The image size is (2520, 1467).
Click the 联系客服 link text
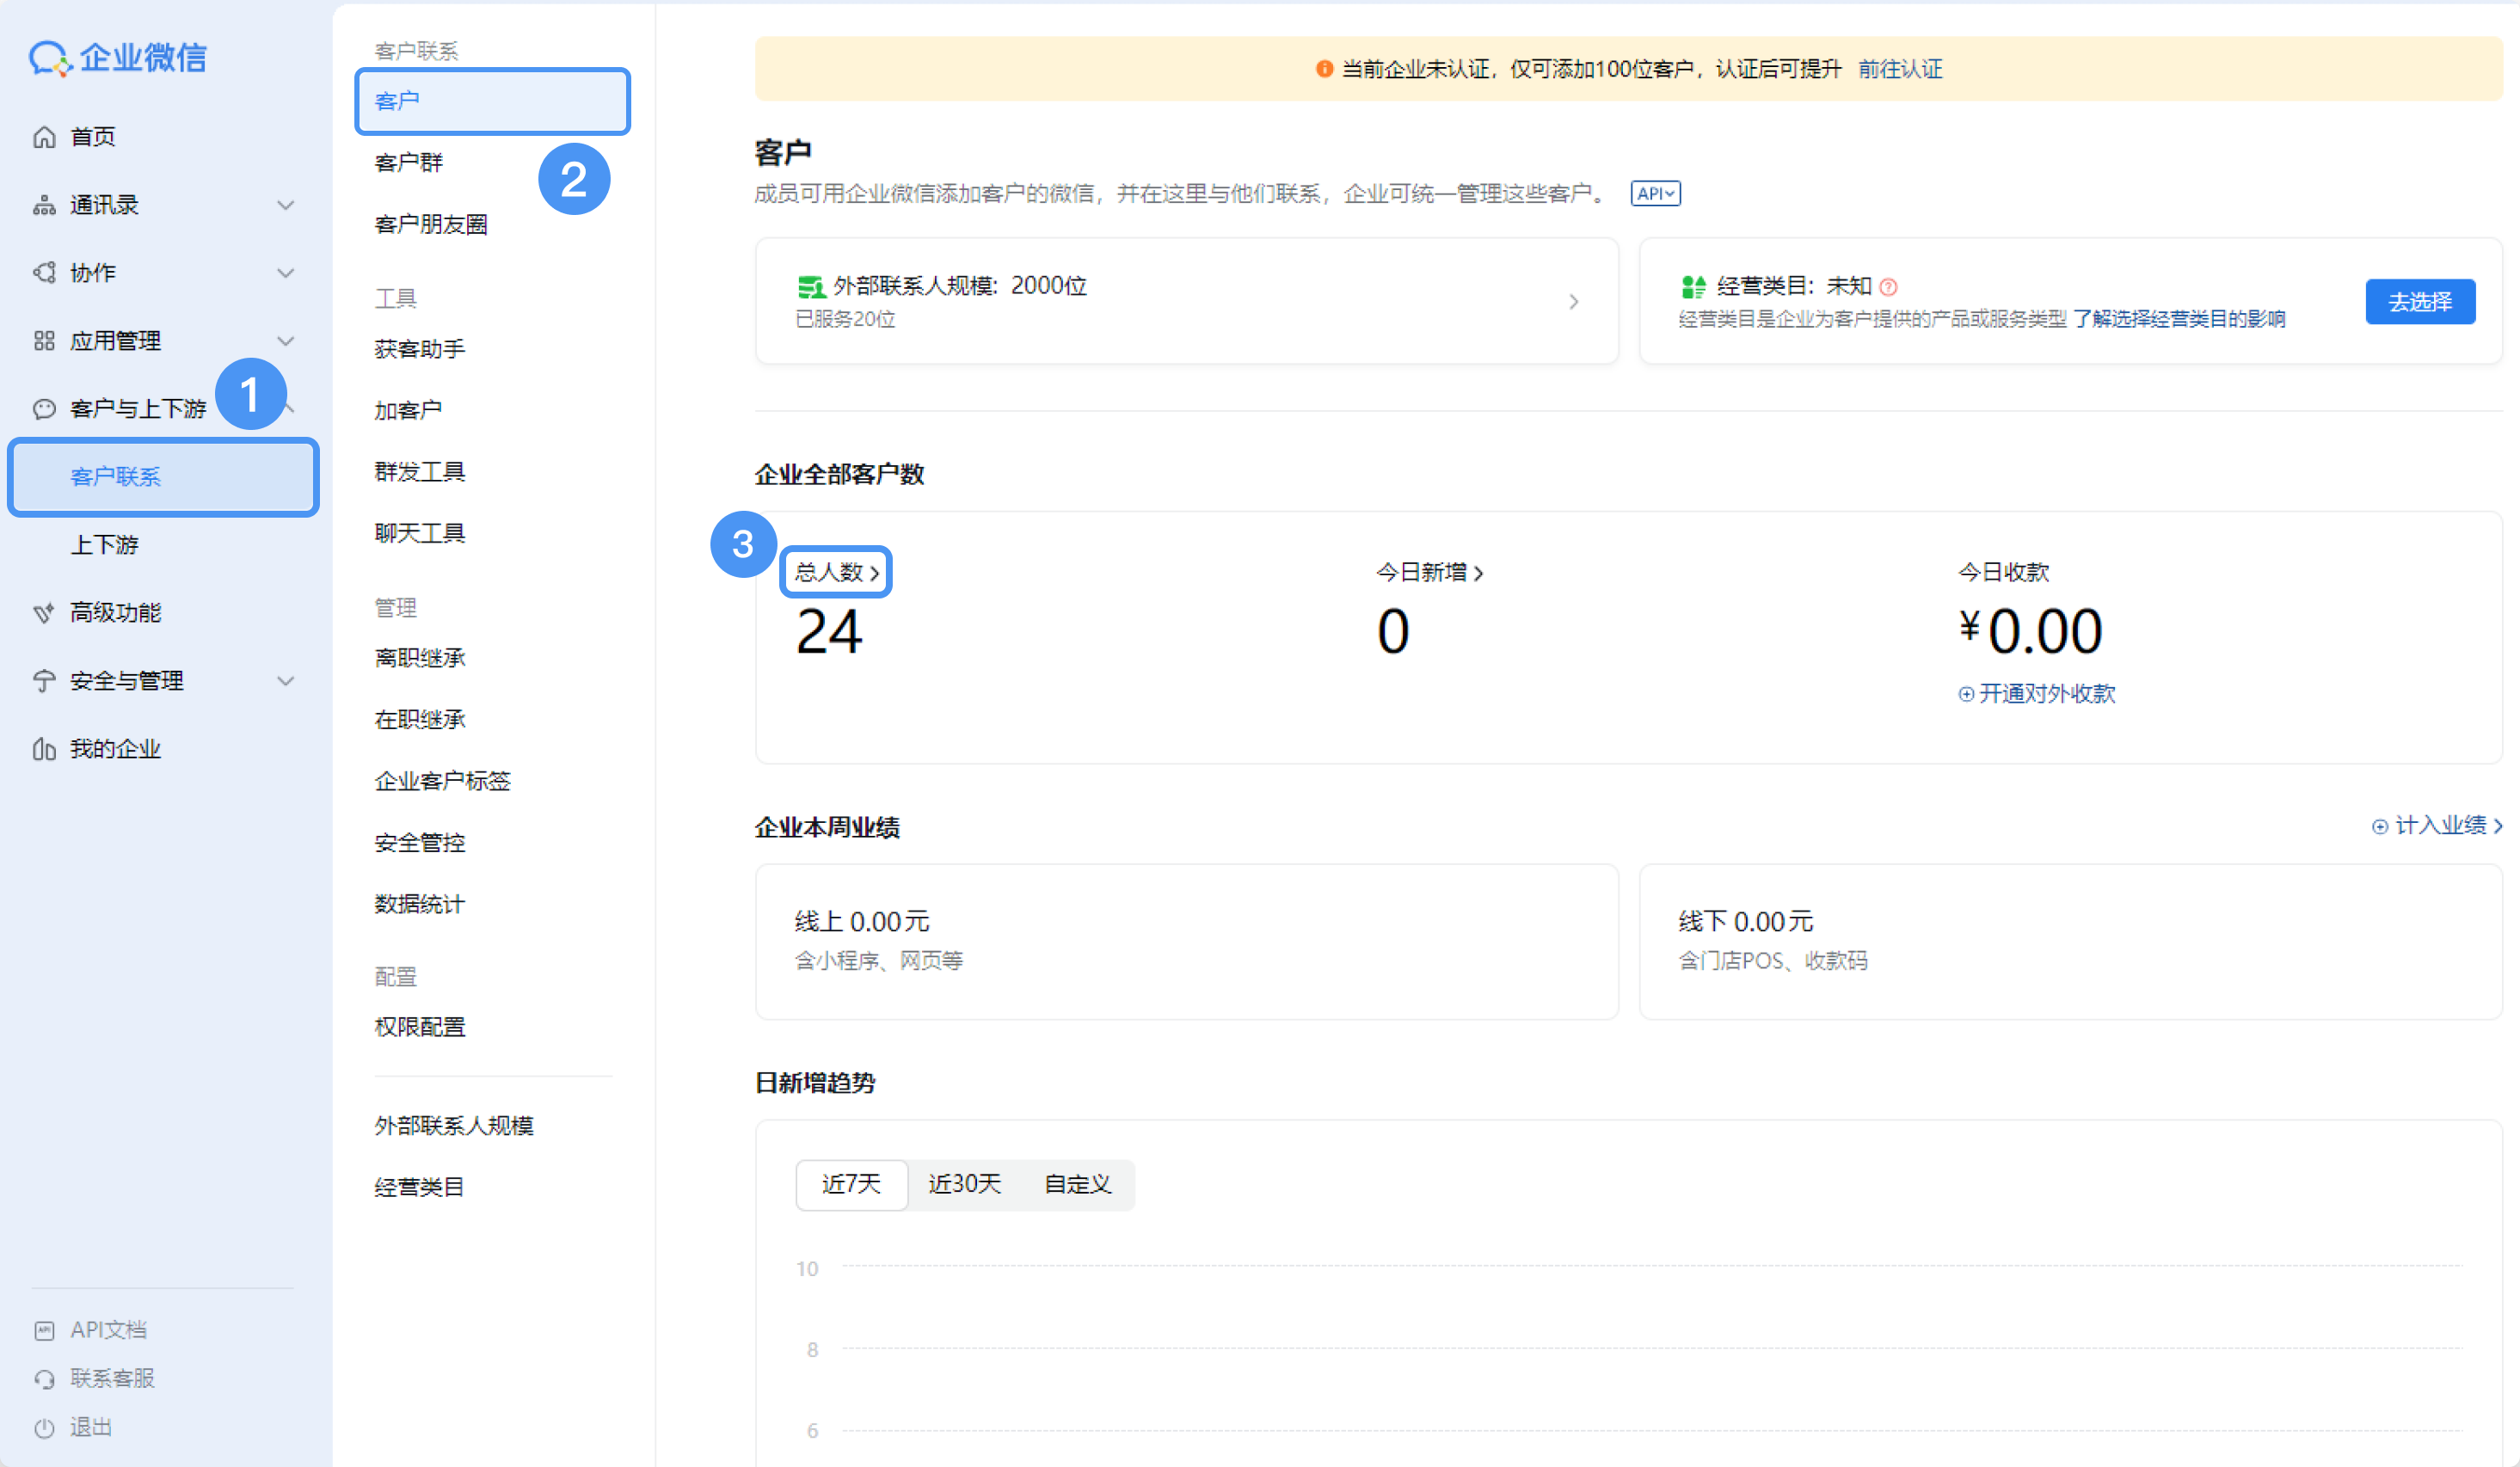coord(112,1379)
